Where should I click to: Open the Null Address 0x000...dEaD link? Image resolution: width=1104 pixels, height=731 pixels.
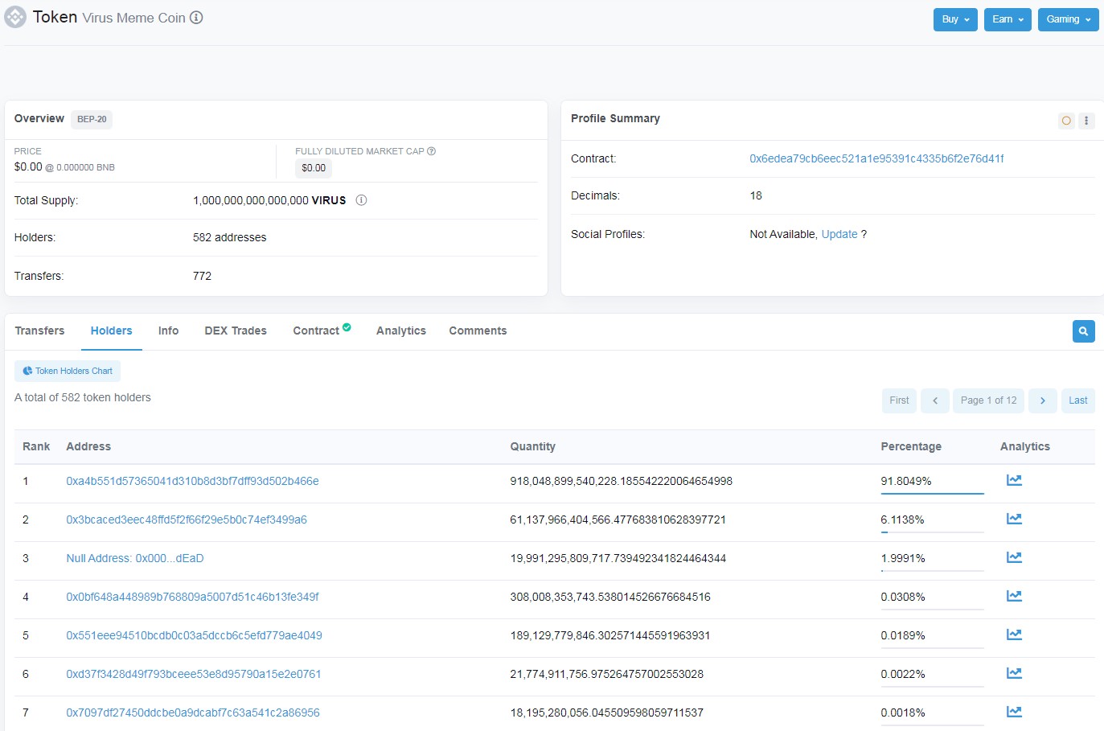coord(135,558)
